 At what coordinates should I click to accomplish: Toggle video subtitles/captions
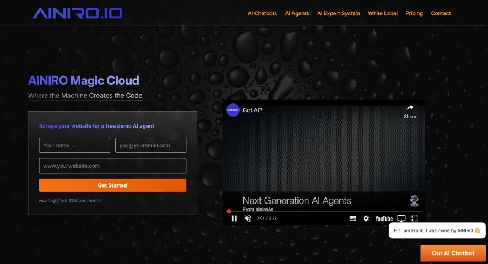coord(353,218)
